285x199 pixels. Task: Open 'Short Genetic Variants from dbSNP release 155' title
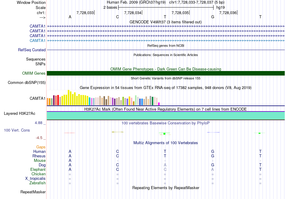166,78
